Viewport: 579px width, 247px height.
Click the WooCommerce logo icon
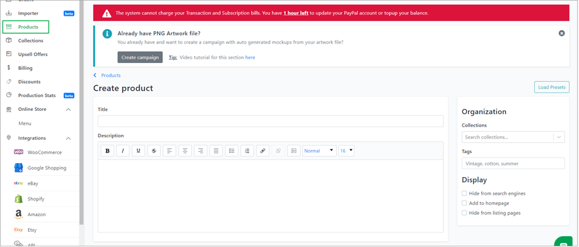19,152
